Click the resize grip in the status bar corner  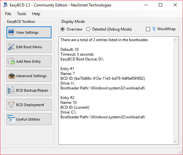tap(180, 152)
